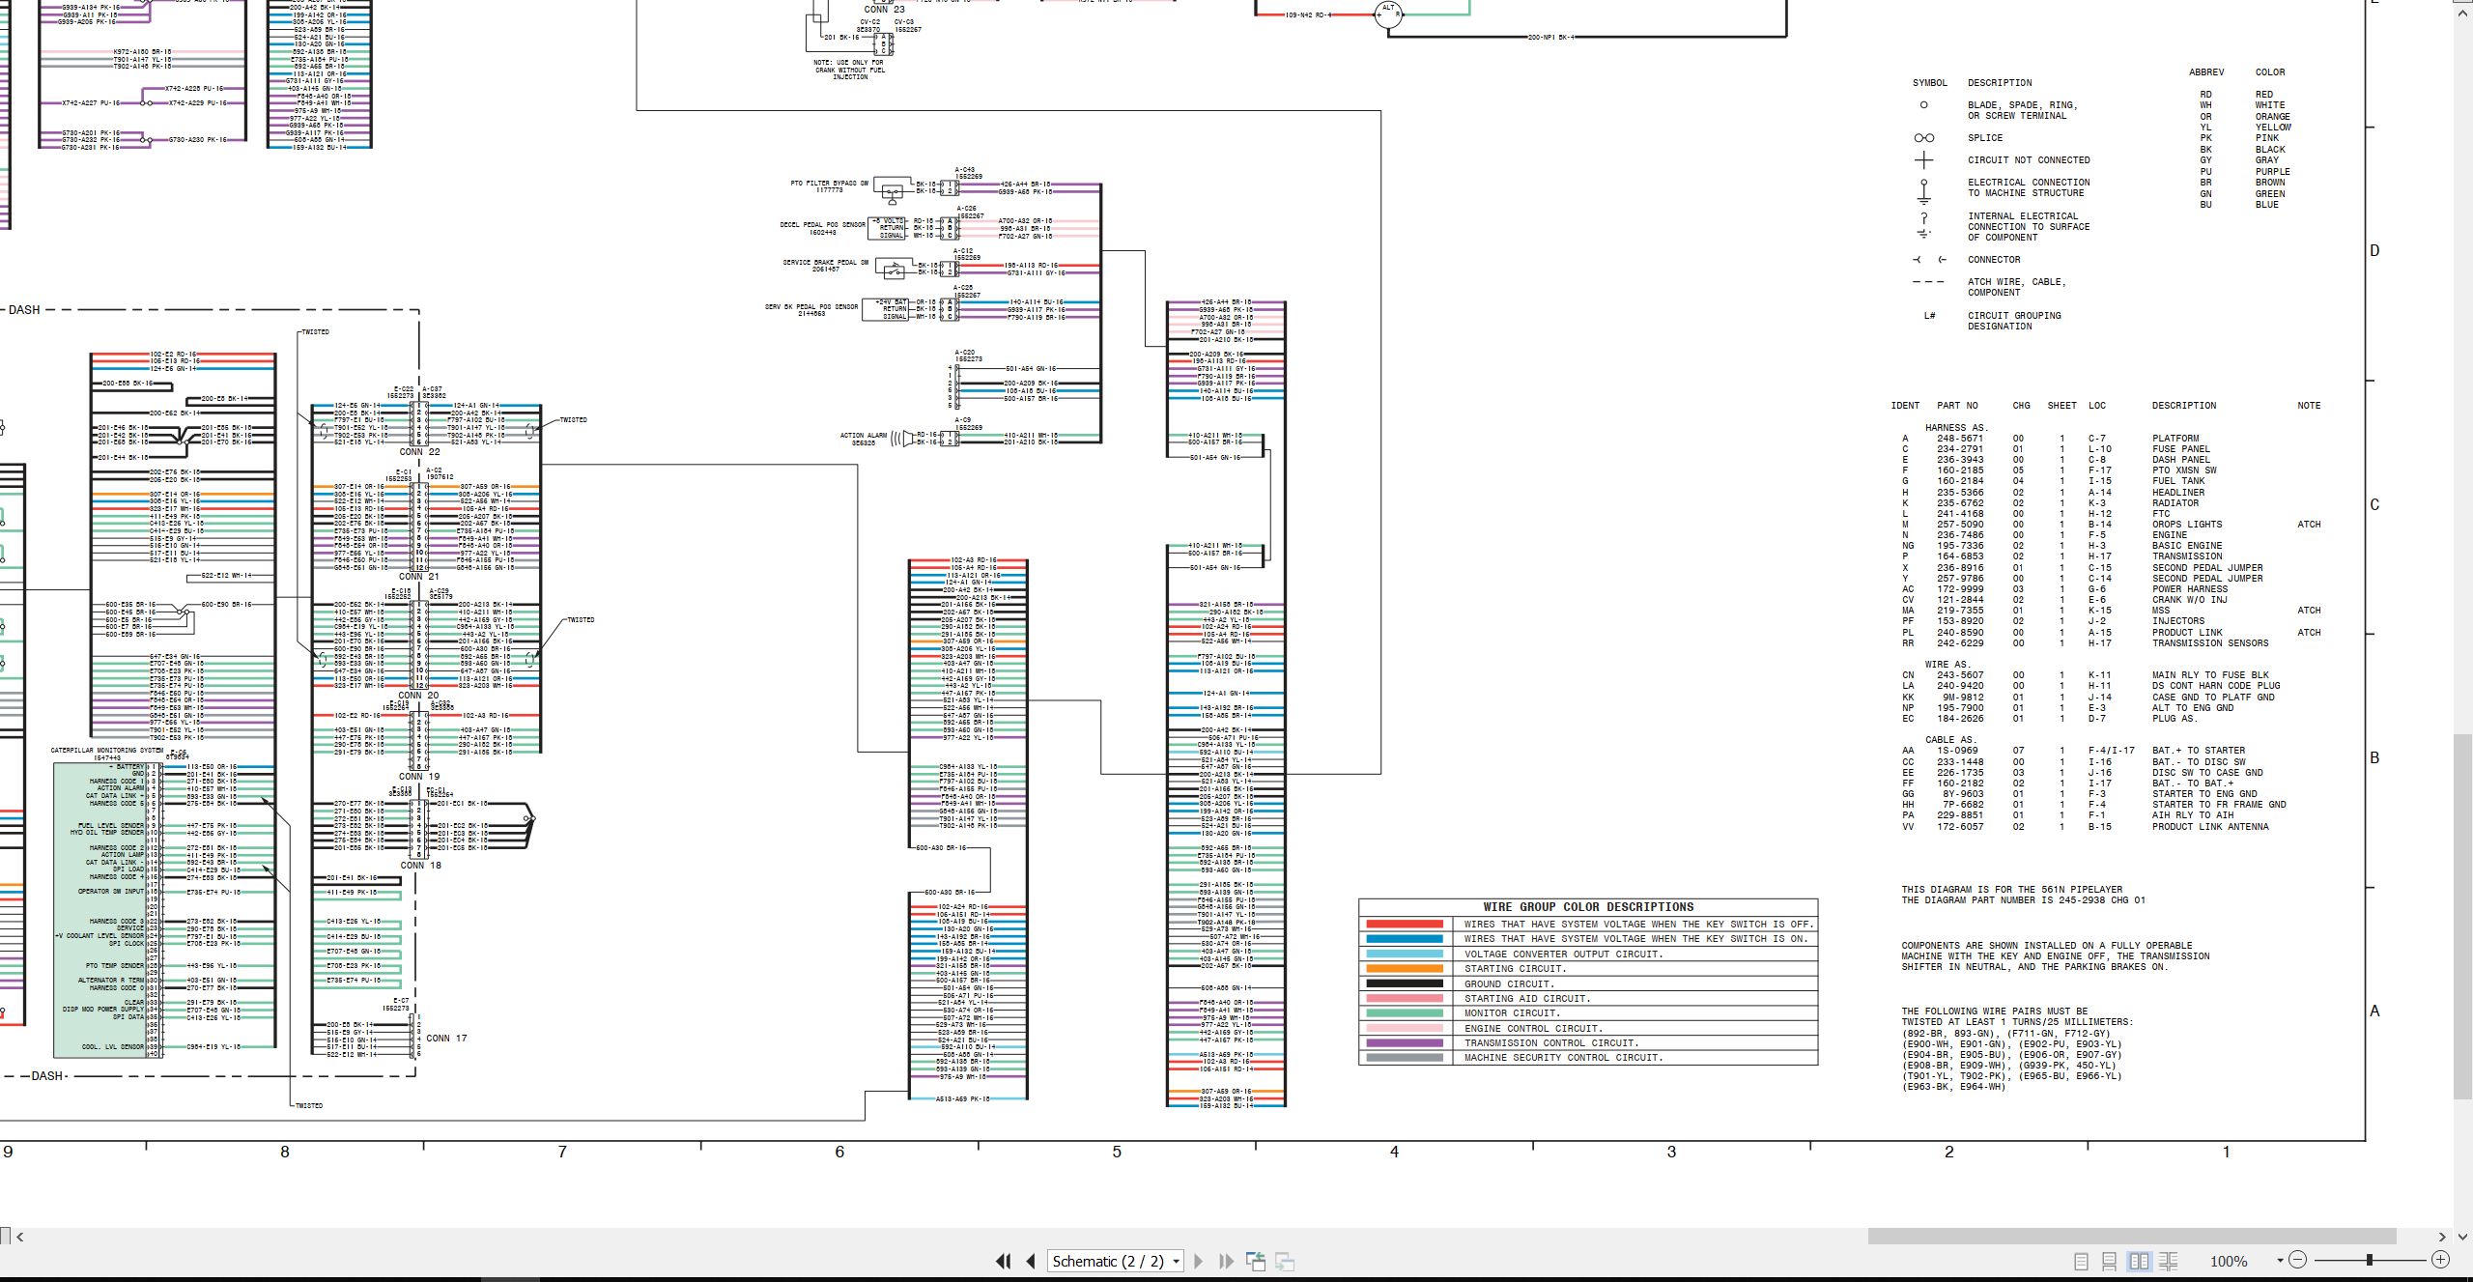Click the 'CABLE AS.' section heading
The image size is (2473, 1282).
[1950, 740]
